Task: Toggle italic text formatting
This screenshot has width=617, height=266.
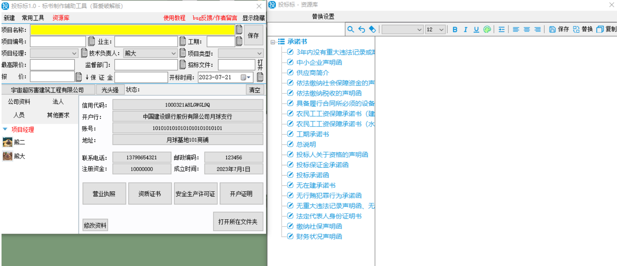Action: [465, 30]
